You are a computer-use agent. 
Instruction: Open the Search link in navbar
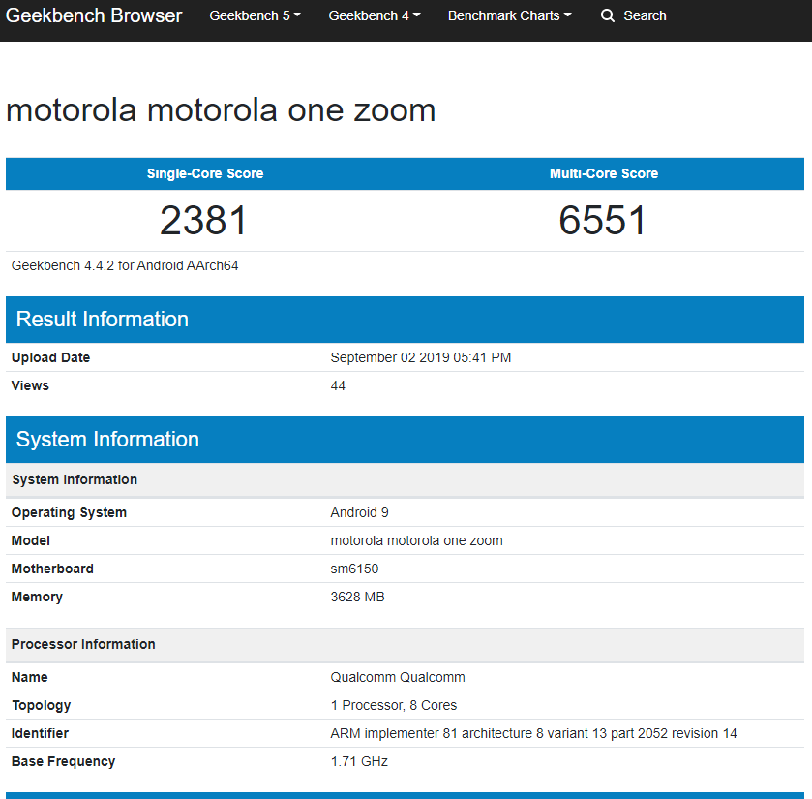click(x=645, y=16)
